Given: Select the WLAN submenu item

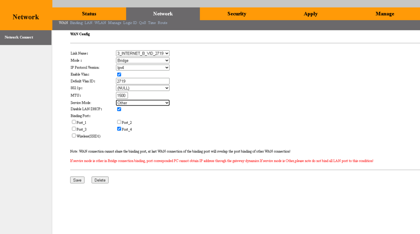Looking at the screenshot, I should point(100,23).
